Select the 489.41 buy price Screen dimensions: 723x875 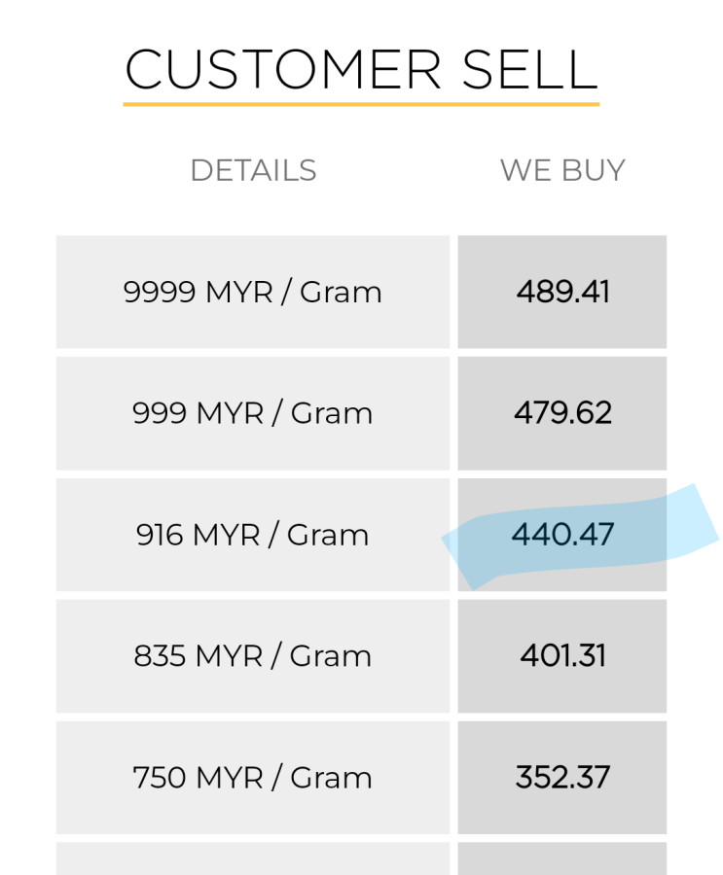(x=562, y=292)
